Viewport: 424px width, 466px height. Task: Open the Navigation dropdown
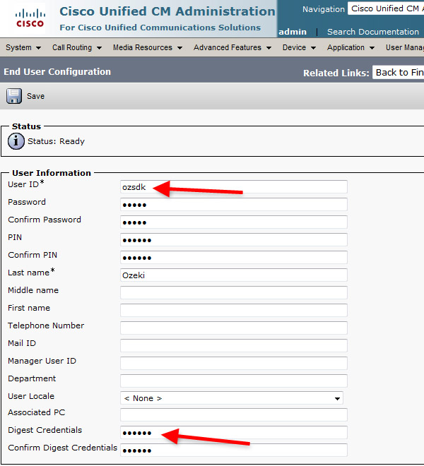386,8
